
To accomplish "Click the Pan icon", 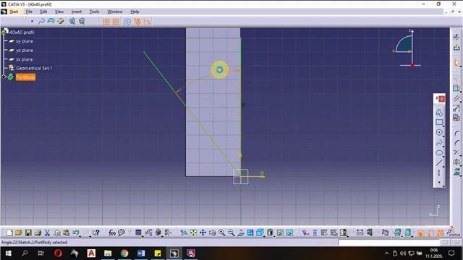I will (203, 233).
